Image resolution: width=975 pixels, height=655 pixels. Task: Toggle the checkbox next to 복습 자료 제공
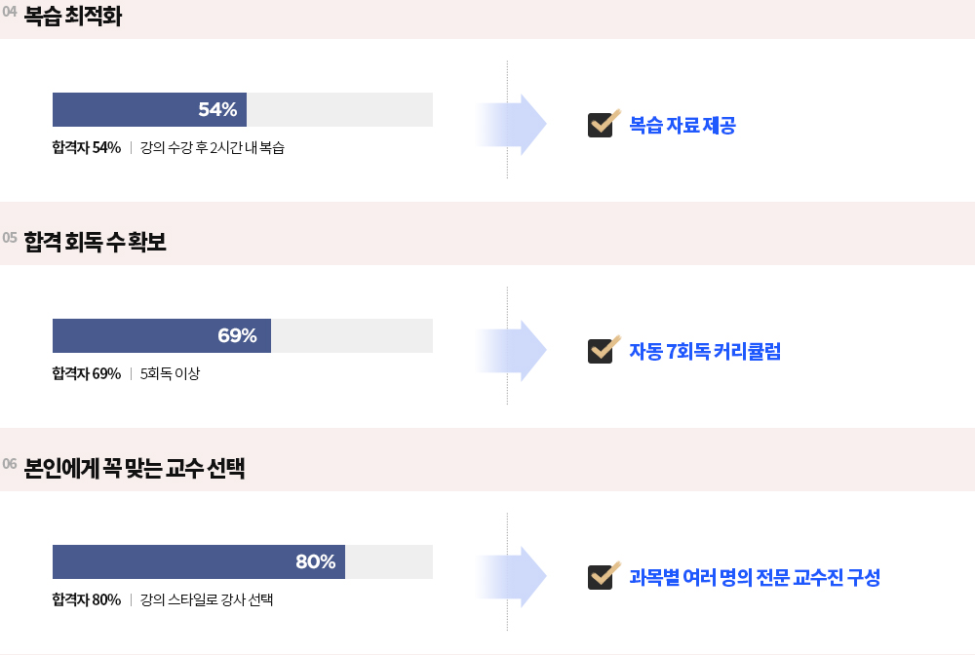[x=601, y=125]
